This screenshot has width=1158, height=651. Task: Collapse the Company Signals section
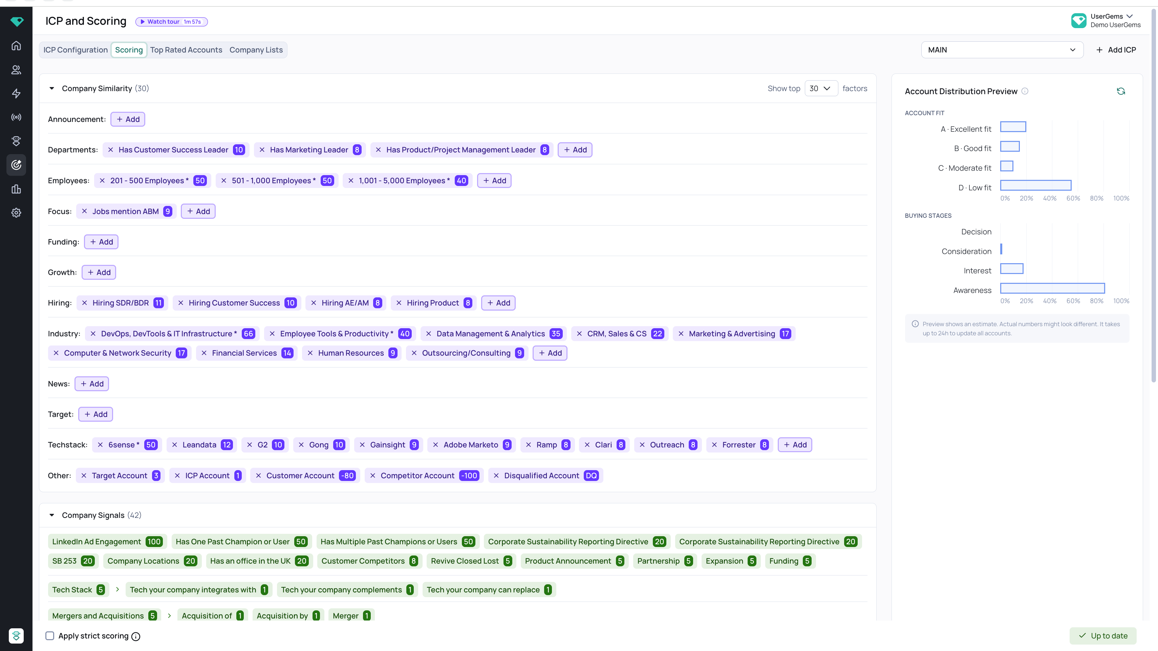point(52,515)
